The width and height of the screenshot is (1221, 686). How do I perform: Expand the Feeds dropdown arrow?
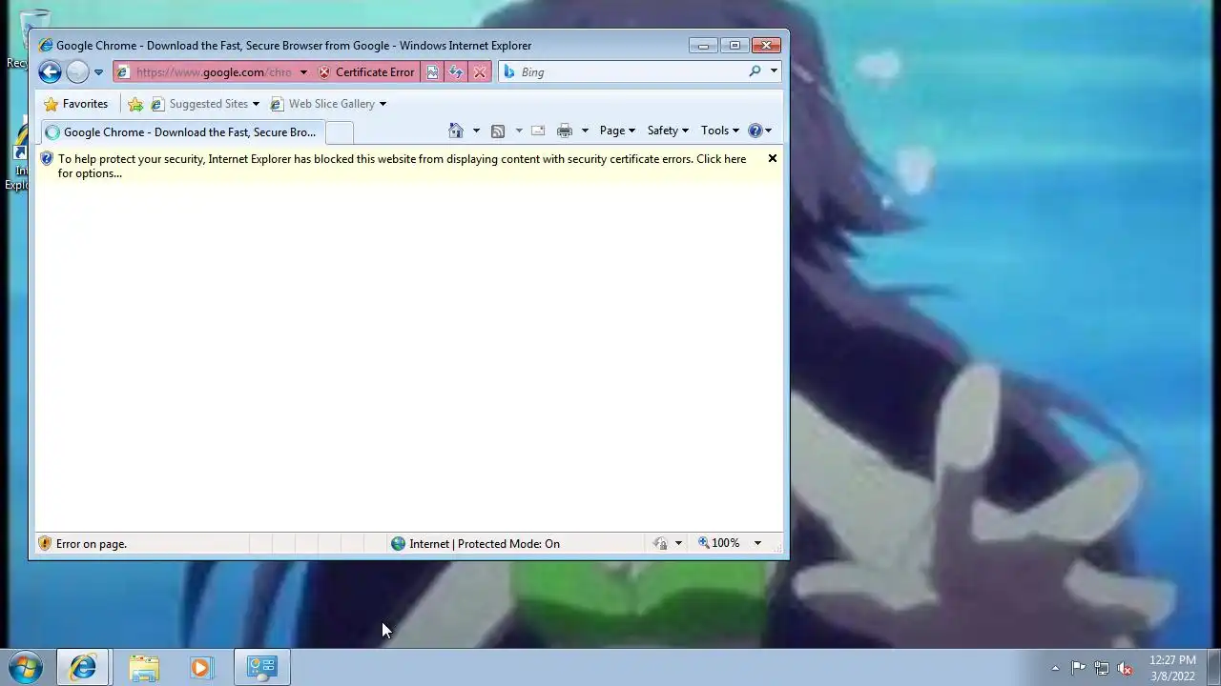519,131
